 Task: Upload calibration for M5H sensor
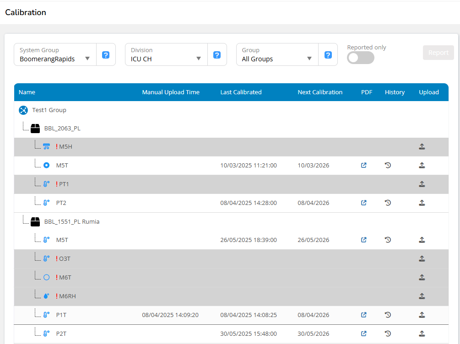coord(422,147)
